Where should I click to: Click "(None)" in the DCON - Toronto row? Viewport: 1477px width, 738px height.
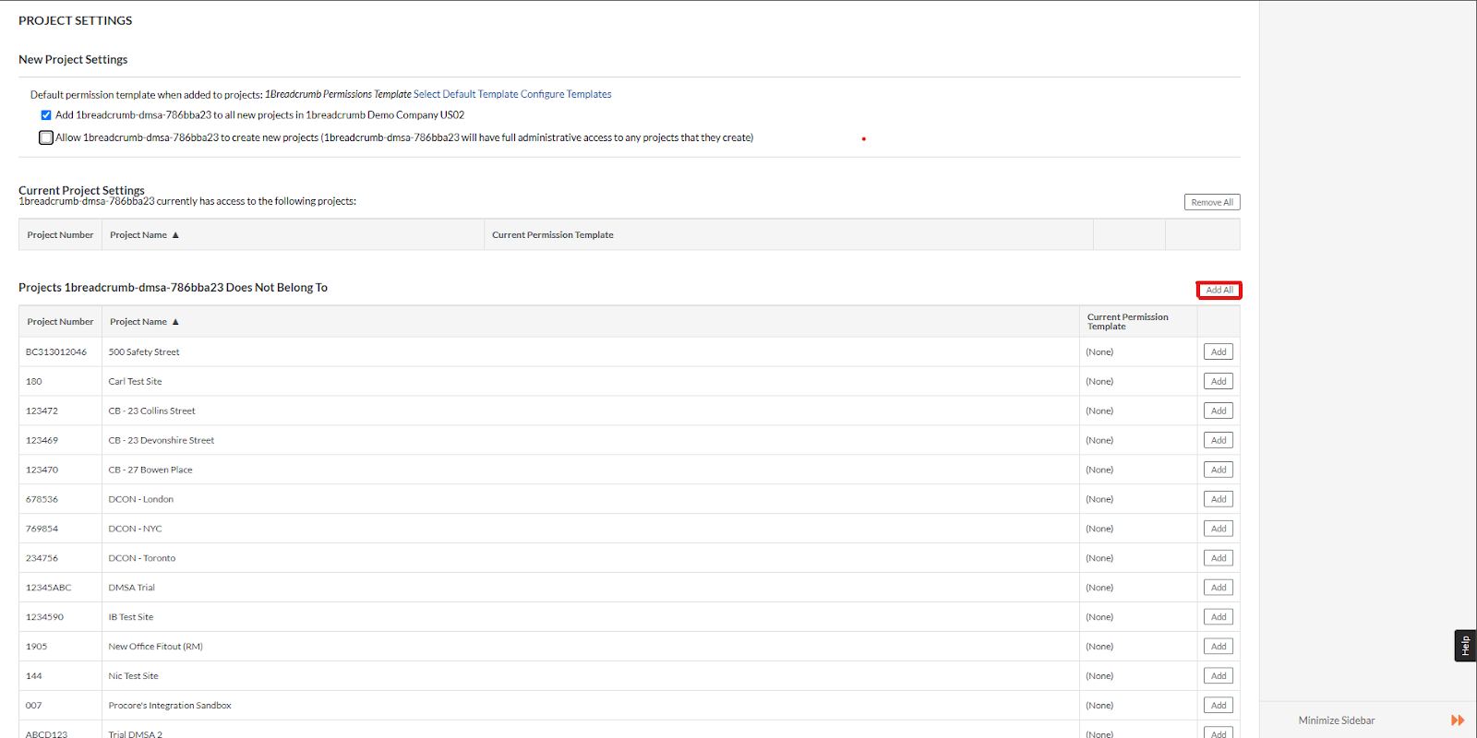[x=1099, y=559]
